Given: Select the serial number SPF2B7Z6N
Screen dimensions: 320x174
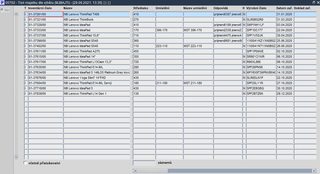Looking at the screenshot, I should tap(261, 94).
